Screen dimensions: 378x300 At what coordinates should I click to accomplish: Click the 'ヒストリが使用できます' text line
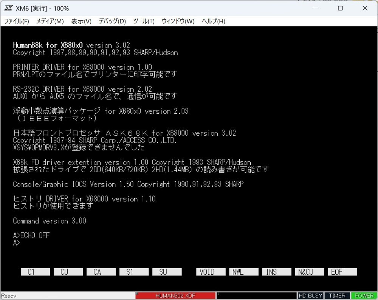53,206
